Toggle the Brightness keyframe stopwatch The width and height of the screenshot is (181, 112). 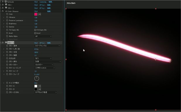point(7,24)
